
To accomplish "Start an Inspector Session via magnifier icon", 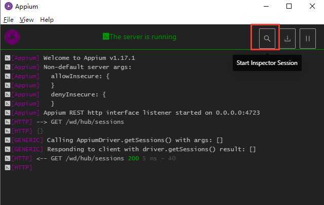I will tap(267, 38).
